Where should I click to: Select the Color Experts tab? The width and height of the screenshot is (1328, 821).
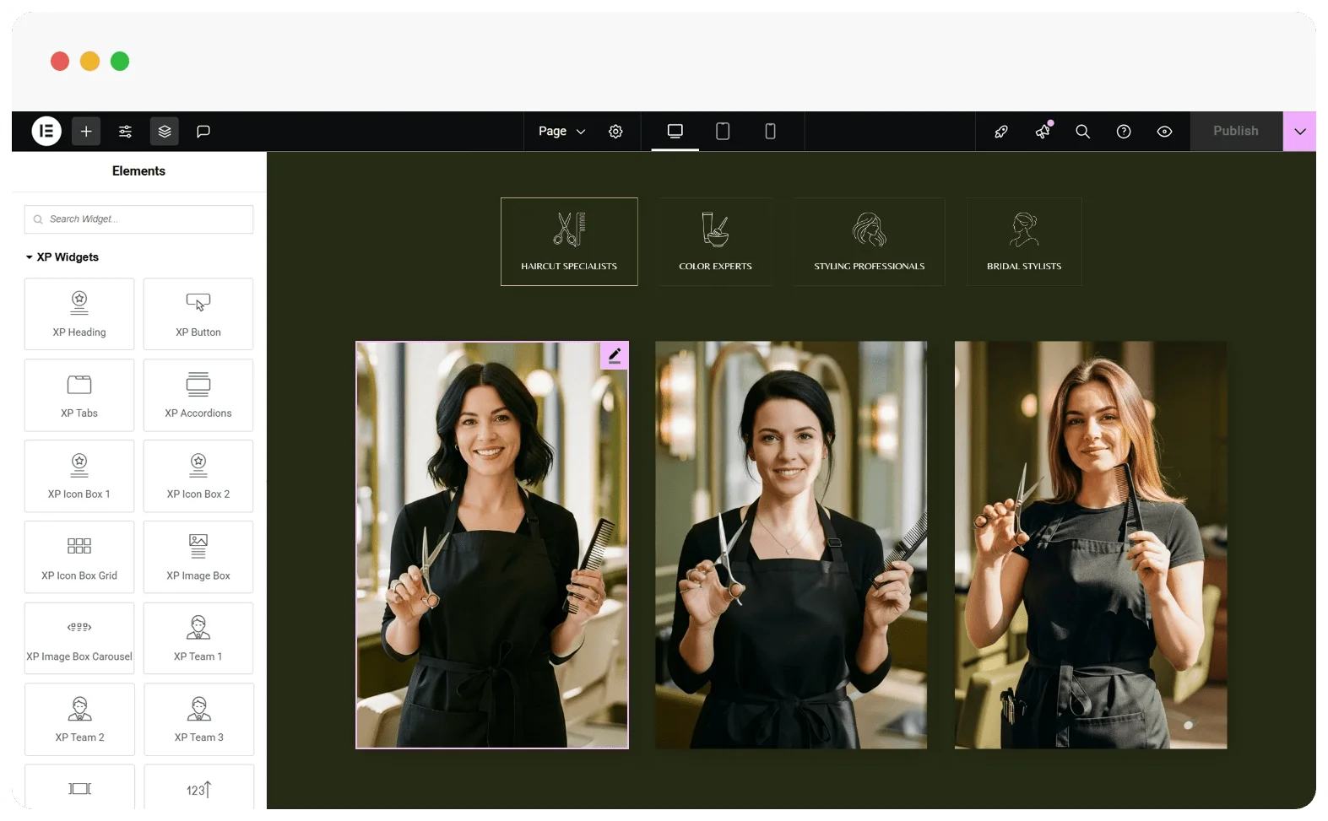point(715,241)
